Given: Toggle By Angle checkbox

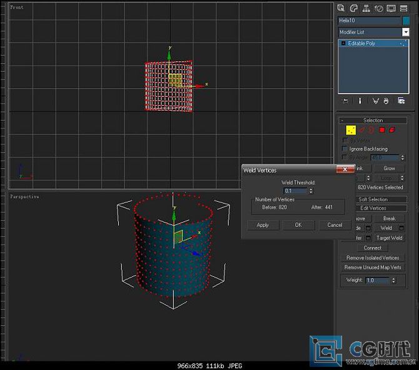Looking at the screenshot, I should [x=345, y=157].
